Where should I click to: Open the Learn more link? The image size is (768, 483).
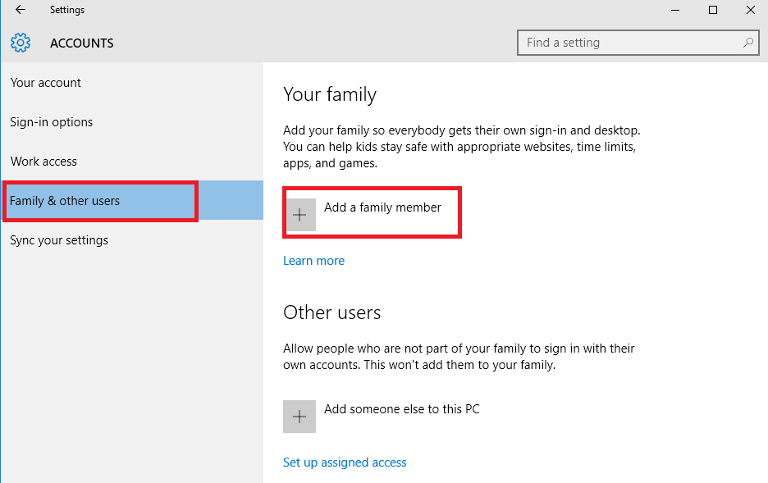[x=313, y=261]
